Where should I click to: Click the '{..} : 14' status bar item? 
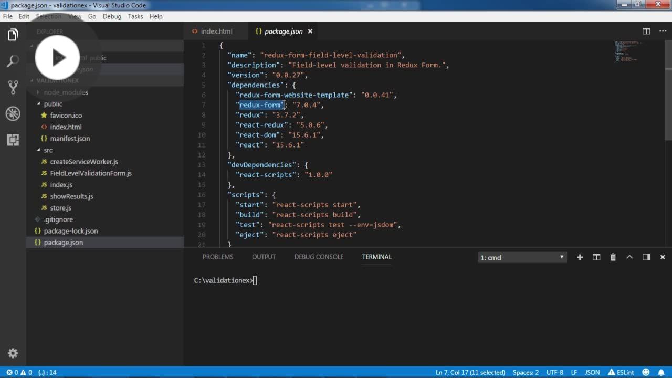(x=47, y=372)
